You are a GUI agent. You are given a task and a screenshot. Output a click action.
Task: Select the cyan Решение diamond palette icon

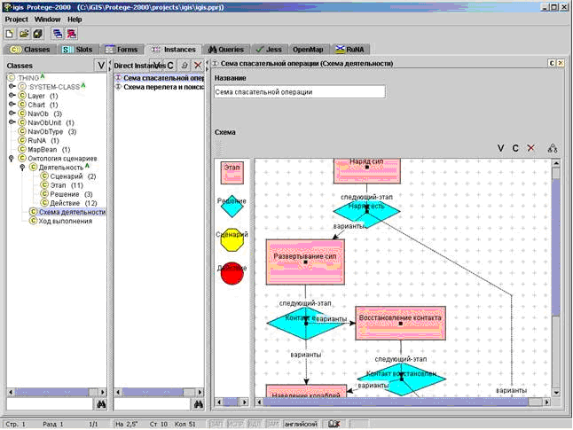(232, 207)
